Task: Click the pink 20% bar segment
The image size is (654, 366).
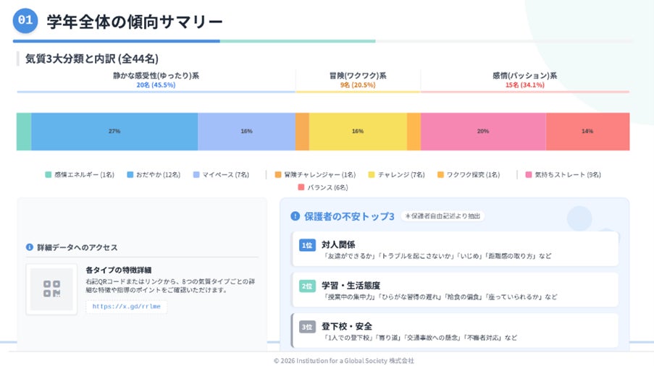Action: coord(483,132)
